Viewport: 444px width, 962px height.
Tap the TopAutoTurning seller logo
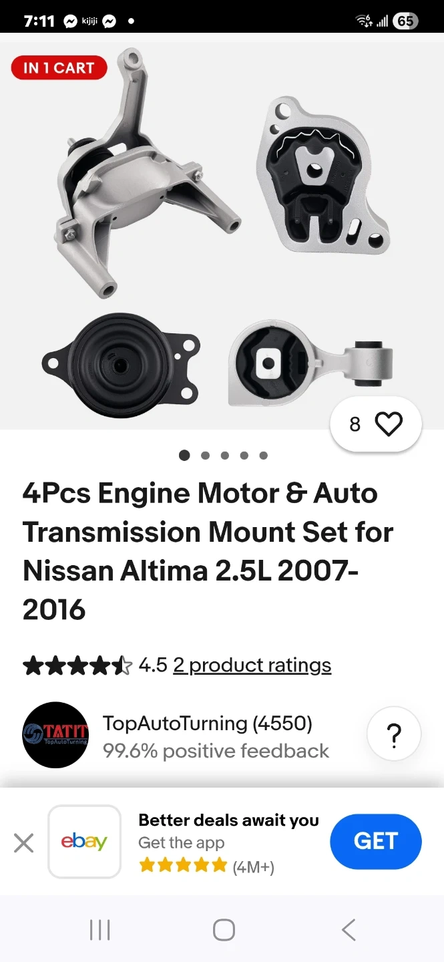pyautogui.click(x=55, y=735)
